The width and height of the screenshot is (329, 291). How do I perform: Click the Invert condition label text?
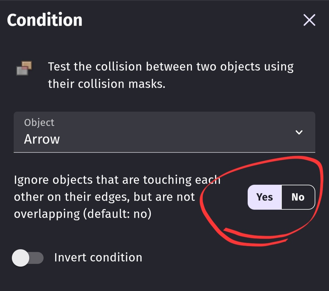coord(98,258)
